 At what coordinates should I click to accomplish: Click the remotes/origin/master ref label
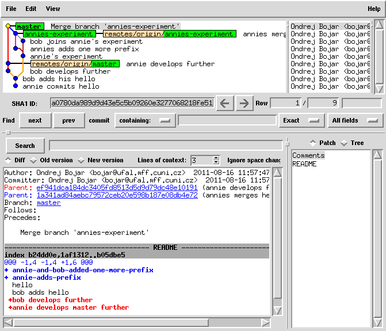(75, 64)
